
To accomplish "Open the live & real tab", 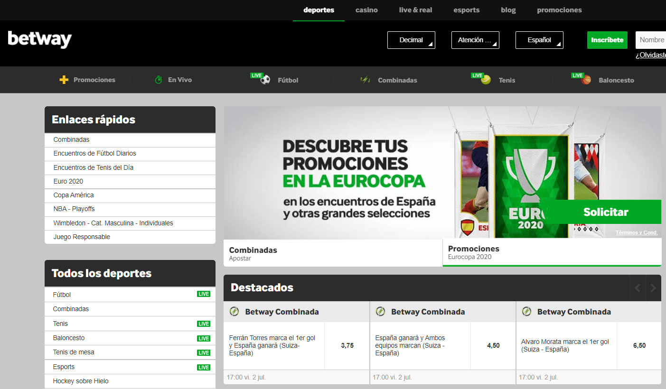I will [x=415, y=10].
